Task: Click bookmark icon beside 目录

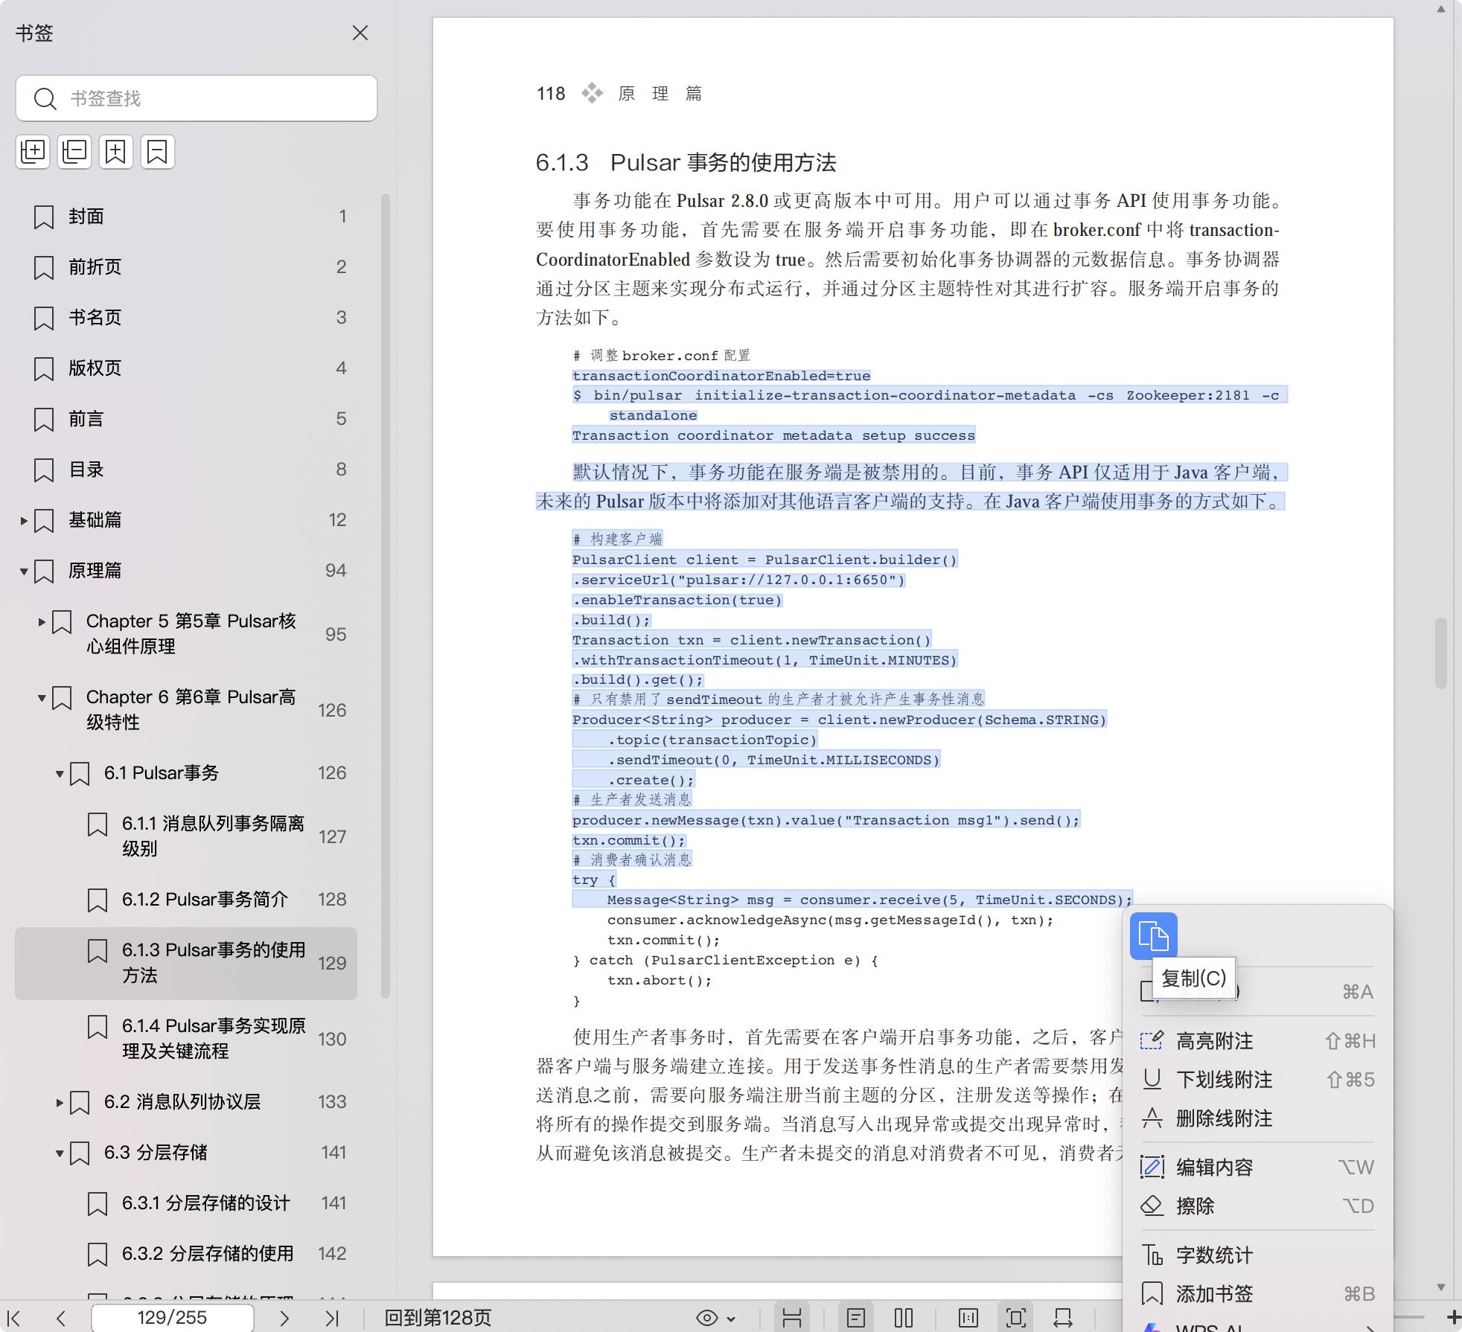Action: click(44, 470)
